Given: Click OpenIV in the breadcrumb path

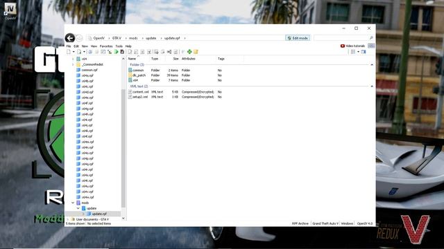Looking at the screenshot, I should click(99, 38).
